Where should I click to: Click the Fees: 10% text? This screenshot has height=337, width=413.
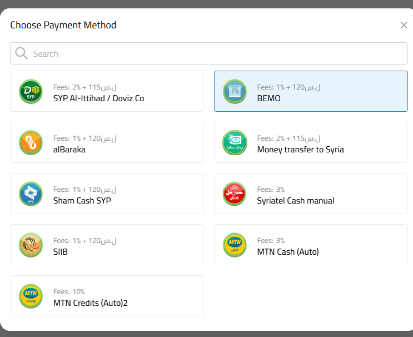[69, 292]
